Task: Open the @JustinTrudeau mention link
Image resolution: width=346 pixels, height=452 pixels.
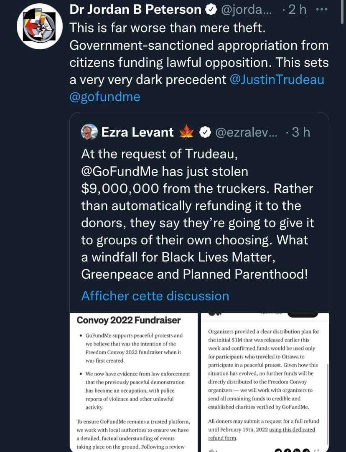Action: [x=277, y=79]
